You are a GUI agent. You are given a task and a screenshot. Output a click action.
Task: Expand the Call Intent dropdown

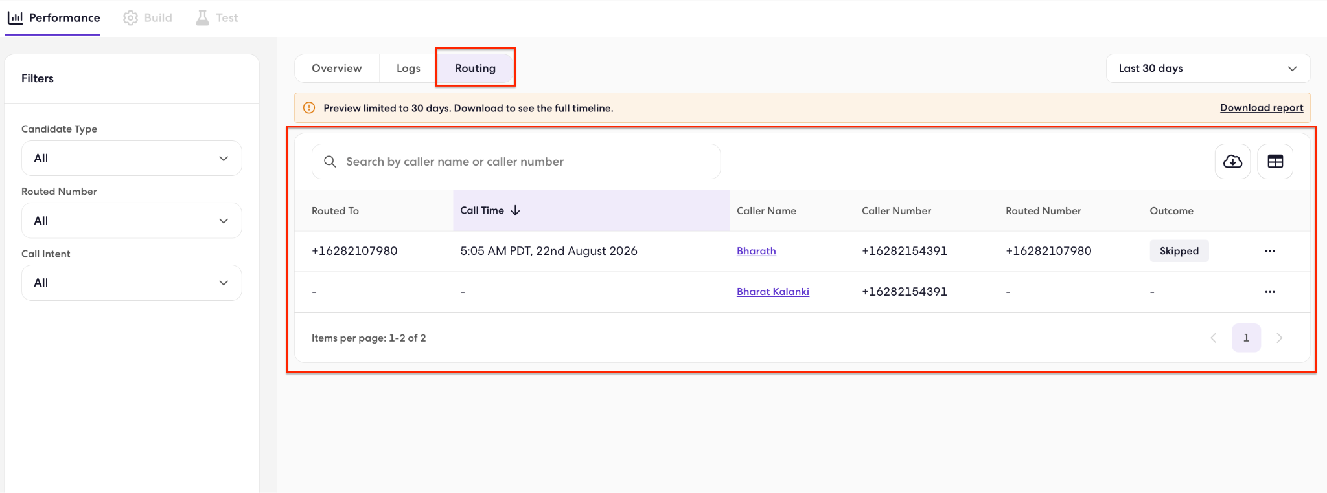(132, 283)
